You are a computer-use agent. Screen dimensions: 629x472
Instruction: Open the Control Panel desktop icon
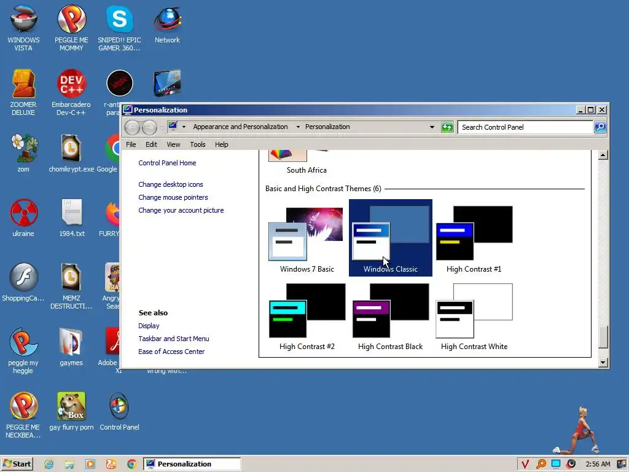(119, 411)
